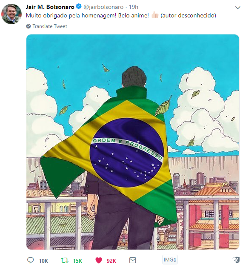Open direct message envelope icon
243x267 pixels.
tap(133, 260)
